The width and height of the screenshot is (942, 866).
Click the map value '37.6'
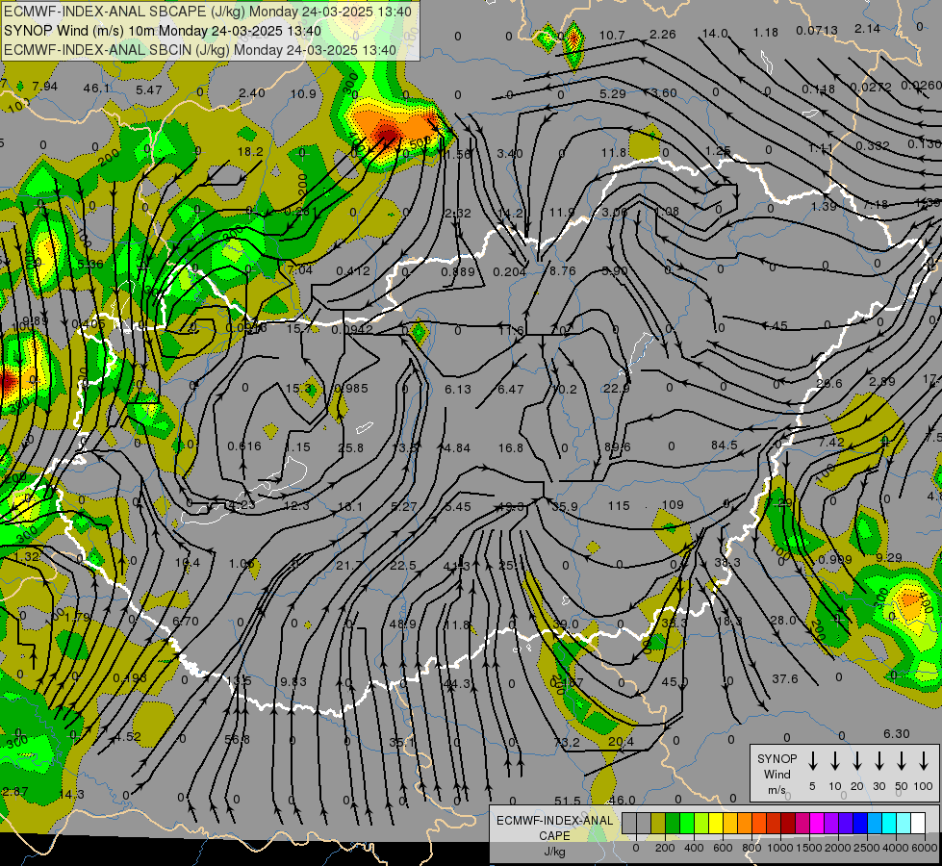point(785,678)
